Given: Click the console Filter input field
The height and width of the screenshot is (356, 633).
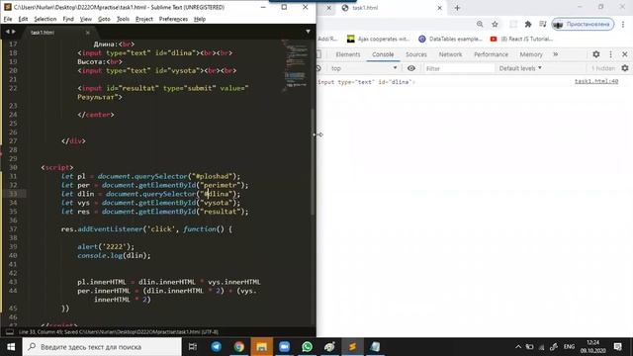Looking at the screenshot, I should point(459,68).
